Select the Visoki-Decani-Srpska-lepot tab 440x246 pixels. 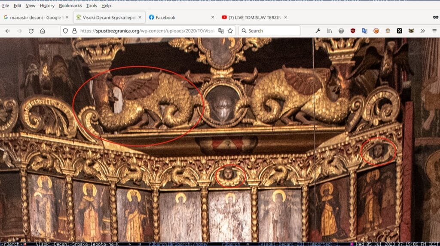click(109, 17)
